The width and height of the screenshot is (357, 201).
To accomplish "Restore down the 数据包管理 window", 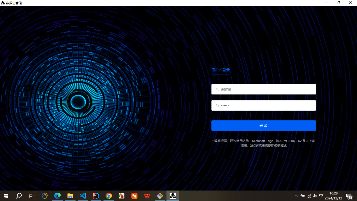I will click(338, 3).
